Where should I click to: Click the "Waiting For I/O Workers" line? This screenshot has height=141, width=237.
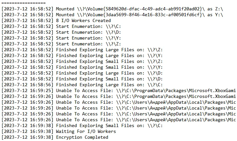pos(86,131)
